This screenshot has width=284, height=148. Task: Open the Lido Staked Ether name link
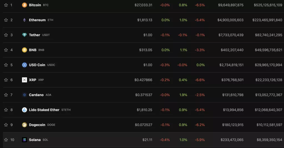pyautogui.click(x=44, y=110)
